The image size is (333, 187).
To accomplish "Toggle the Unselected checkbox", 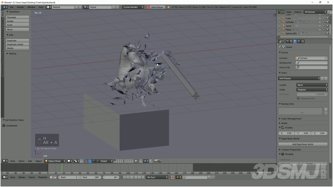I will click(4, 126).
